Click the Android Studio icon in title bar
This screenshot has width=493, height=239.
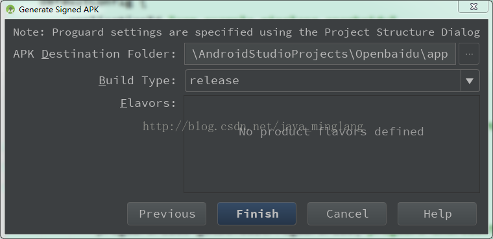pos(10,10)
